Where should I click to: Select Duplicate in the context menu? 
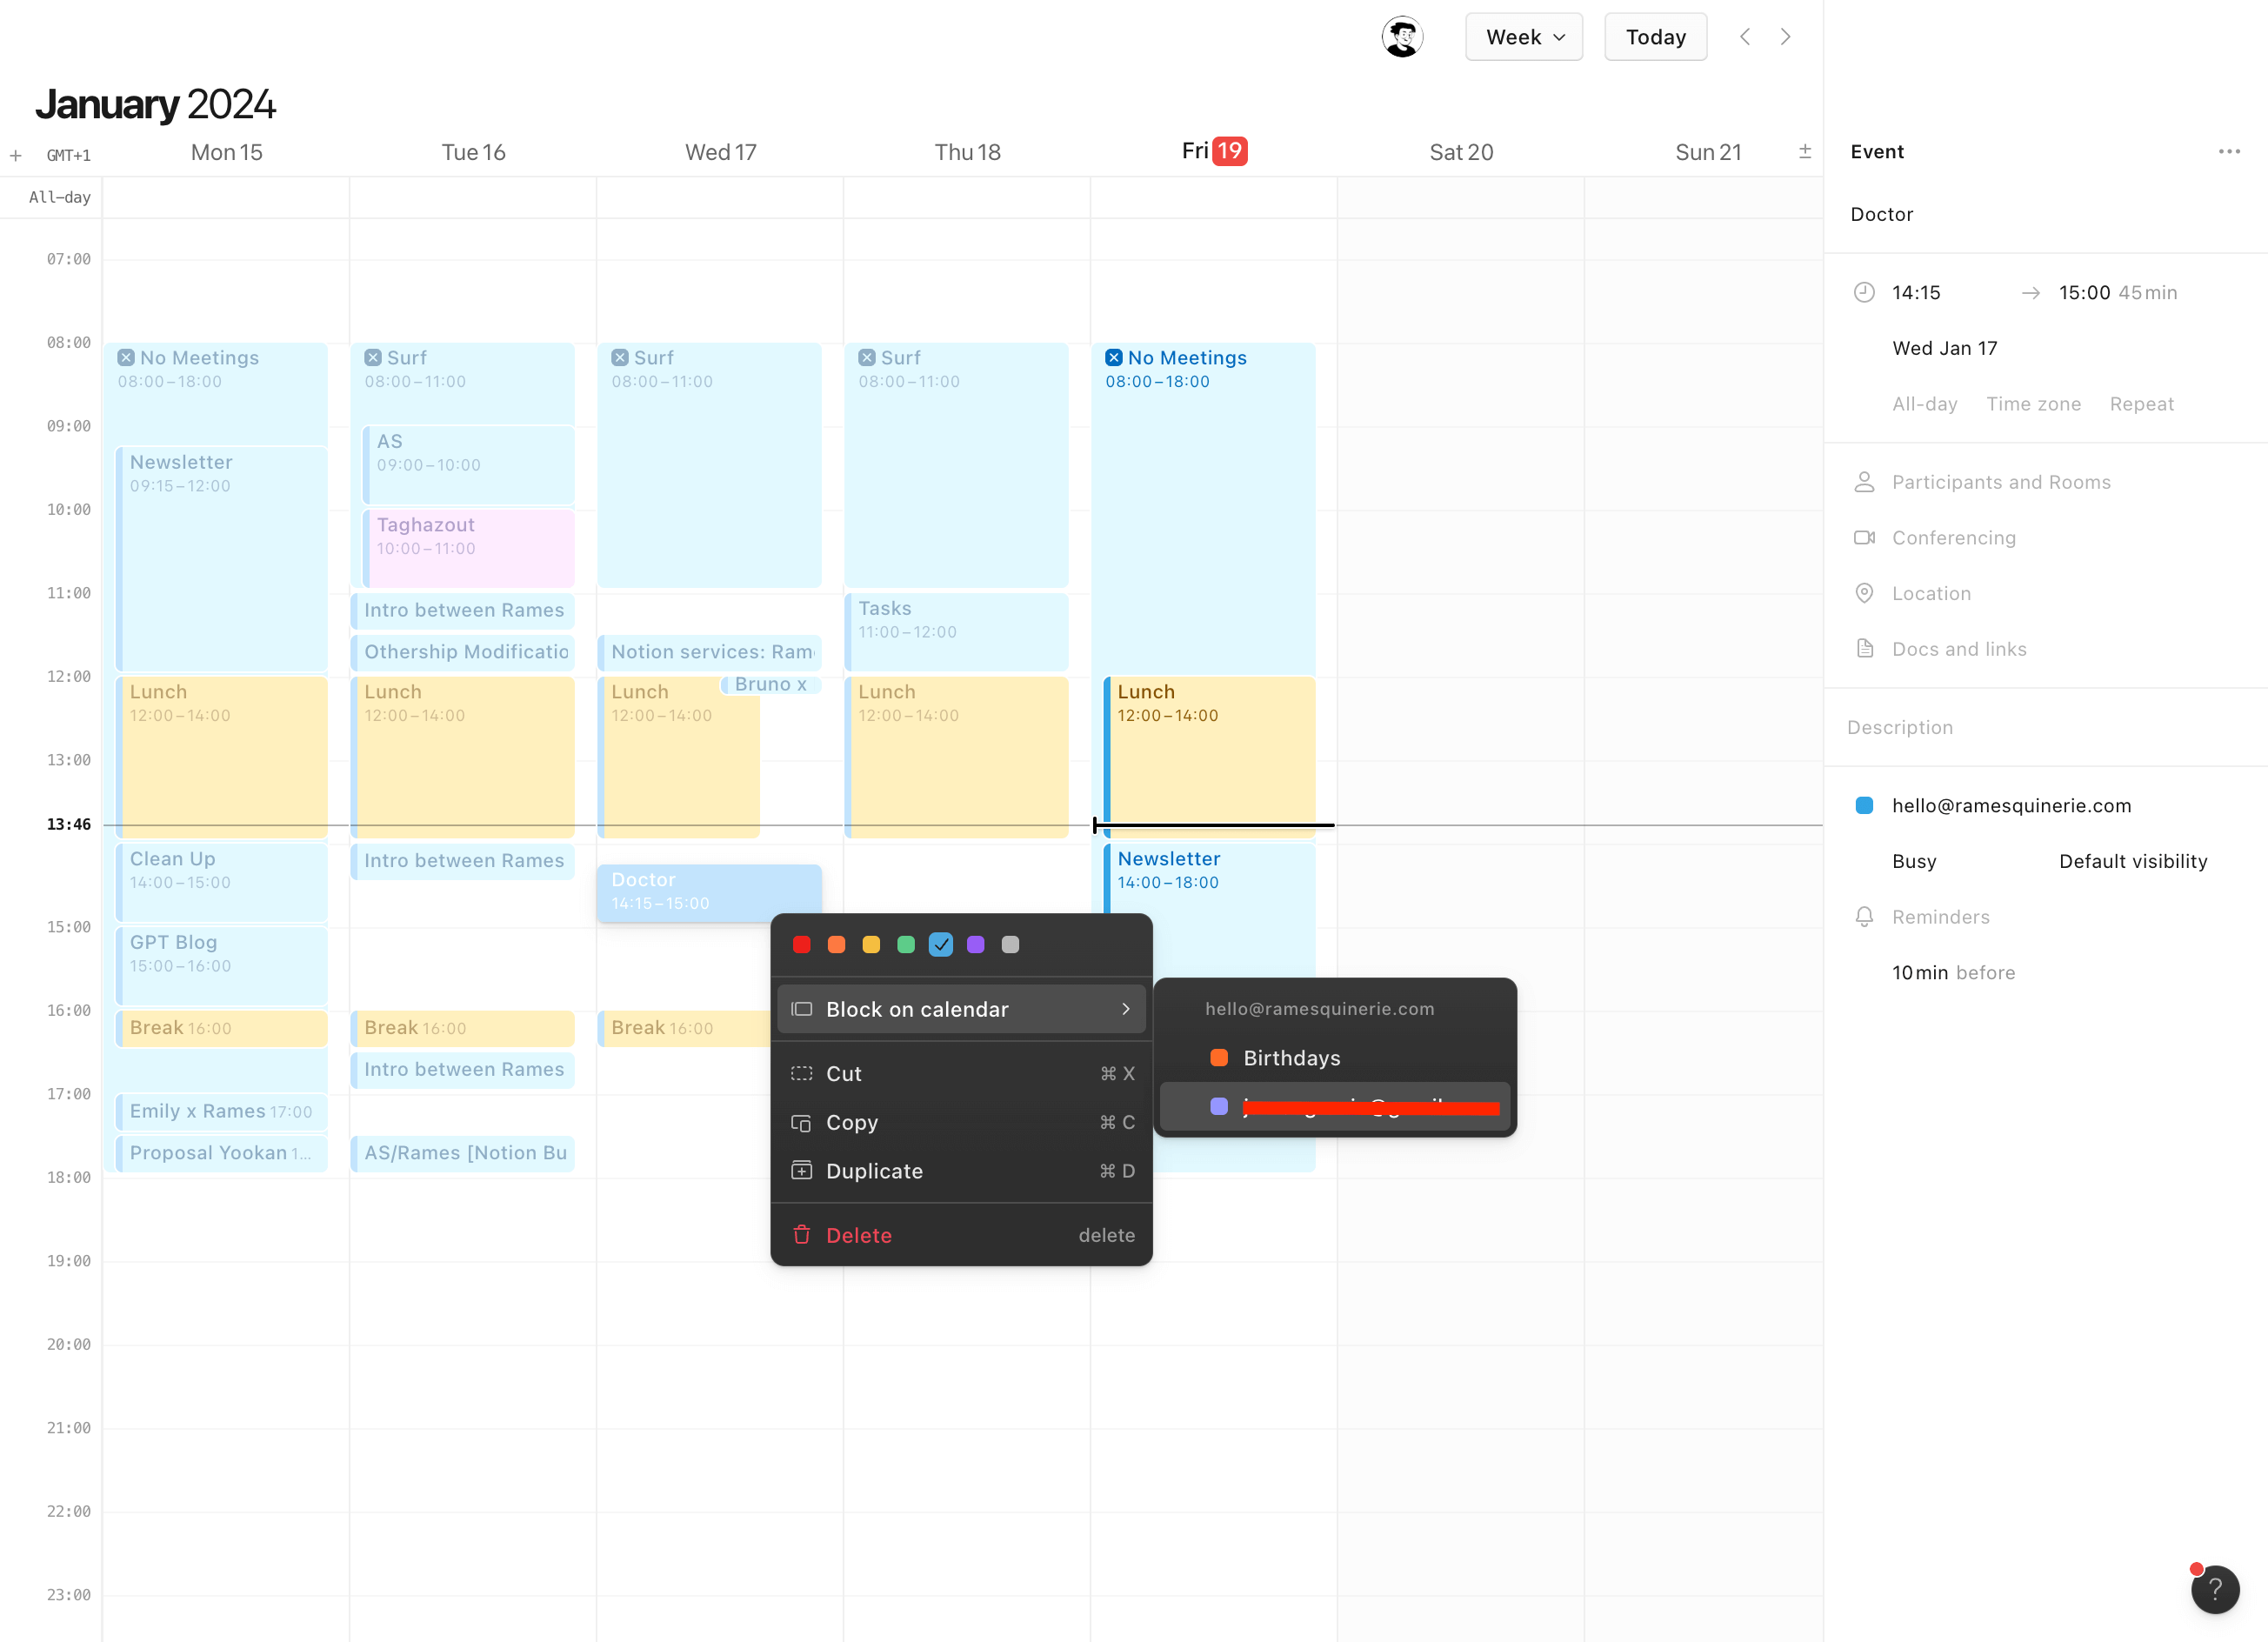[873, 1170]
